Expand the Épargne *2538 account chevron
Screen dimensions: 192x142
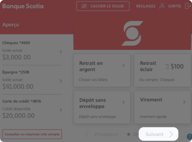pos(61,81)
